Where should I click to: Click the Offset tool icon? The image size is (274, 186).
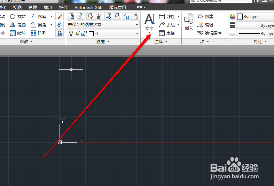tap(60, 33)
